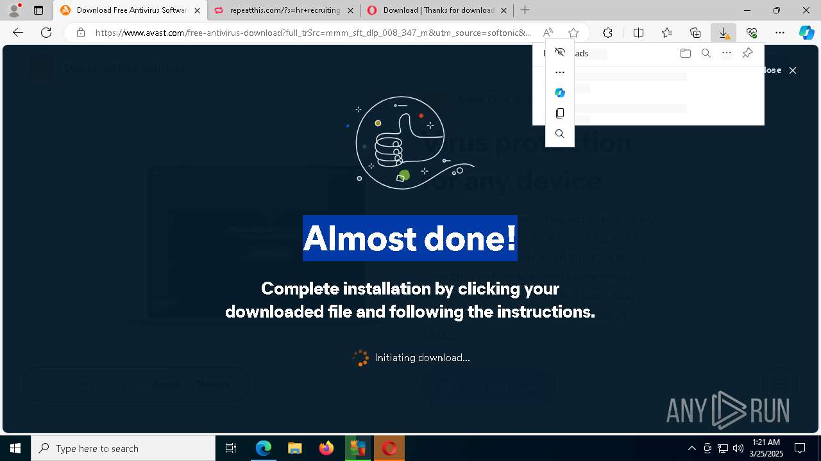Switch to the Download Free Antivirus Software tab
This screenshot has width=821, height=461.
point(131,10)
